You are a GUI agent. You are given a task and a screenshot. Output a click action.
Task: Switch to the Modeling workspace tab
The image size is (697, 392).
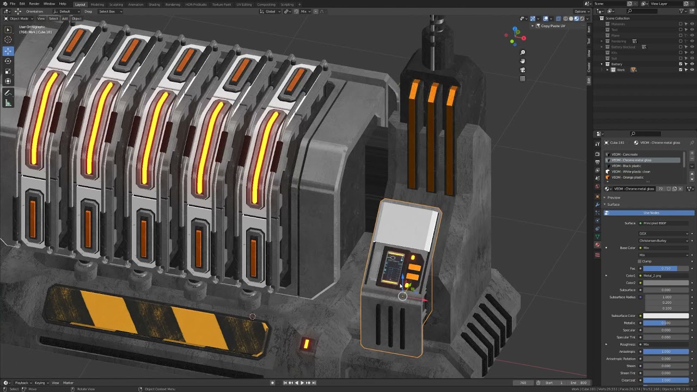97,4
